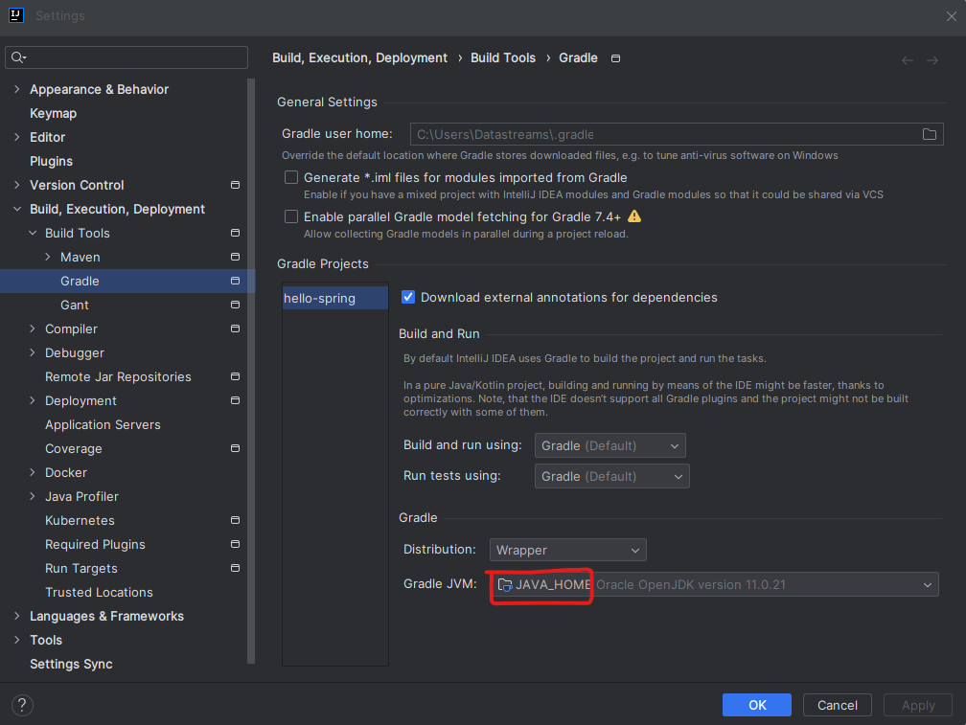Select Plugins in settings tree
This screenshot has height=725, width=966.
tap(51, 161)
